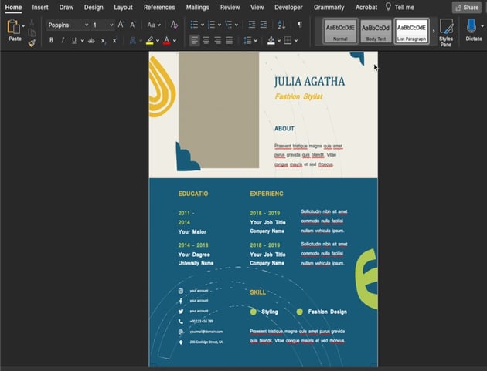Toggle Bold formatting
The image size is (487, 371).
pyautogui.click(x=51, y=40)
